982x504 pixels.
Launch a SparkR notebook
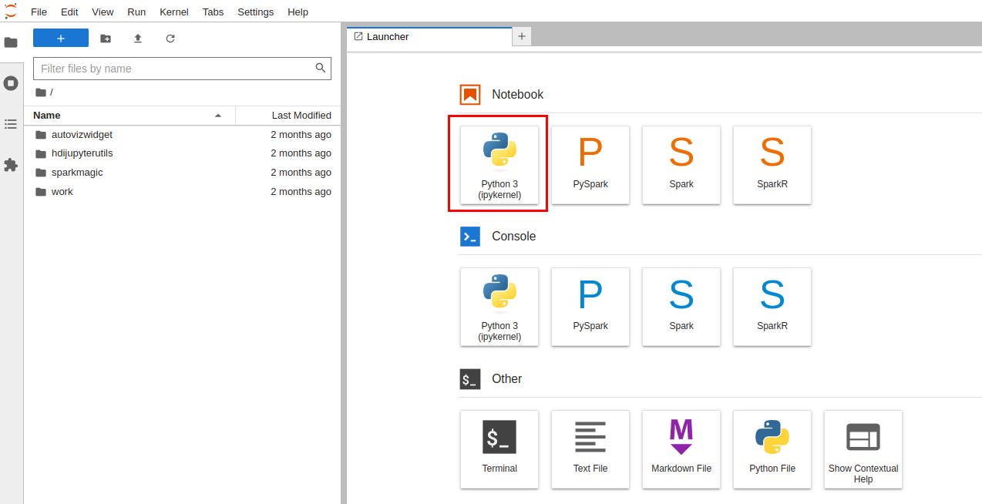coord(772,165)
